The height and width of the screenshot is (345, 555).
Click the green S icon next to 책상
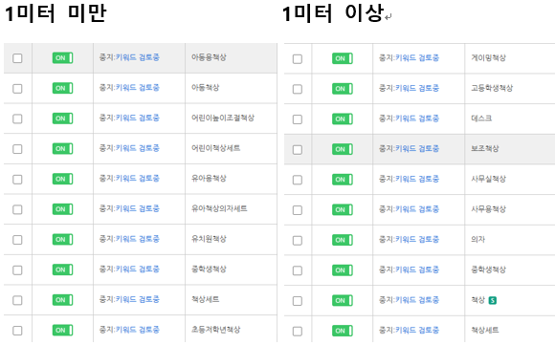point(493,300)
